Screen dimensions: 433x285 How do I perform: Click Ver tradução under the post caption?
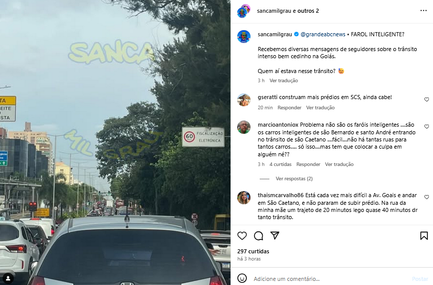[x=284, y=81]
